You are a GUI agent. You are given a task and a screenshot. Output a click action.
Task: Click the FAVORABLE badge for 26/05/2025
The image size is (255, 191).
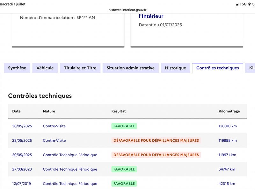pos(124,126)
